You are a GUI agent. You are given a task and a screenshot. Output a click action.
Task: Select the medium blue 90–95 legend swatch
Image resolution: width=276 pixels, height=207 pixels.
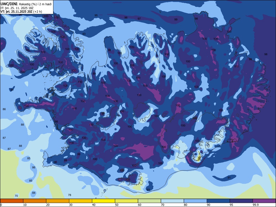(x=218, y=201)
